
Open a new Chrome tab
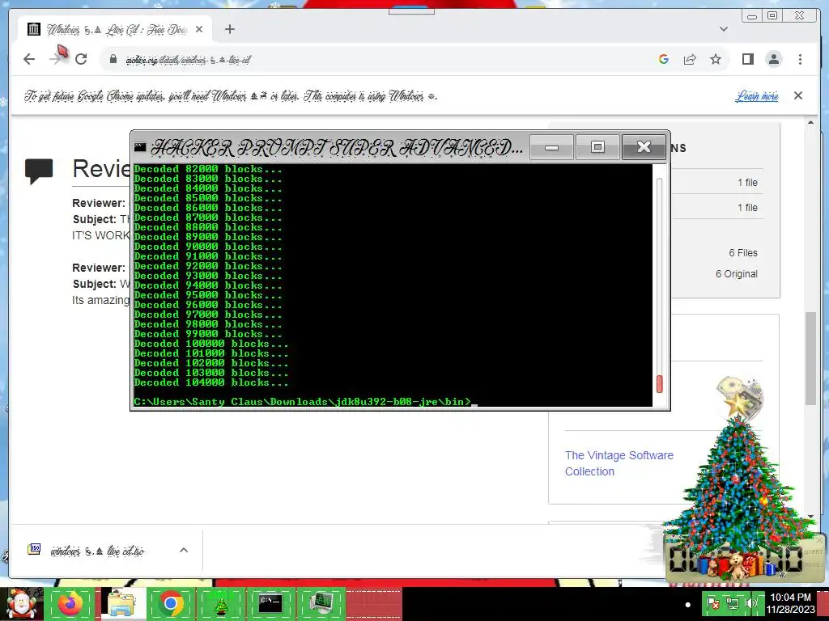[x=229, y=29]
